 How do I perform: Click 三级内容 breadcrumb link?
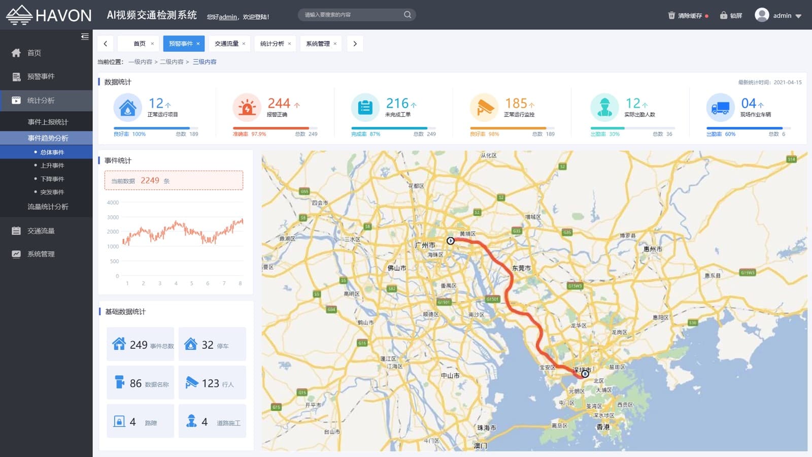(x=205, y=62)
